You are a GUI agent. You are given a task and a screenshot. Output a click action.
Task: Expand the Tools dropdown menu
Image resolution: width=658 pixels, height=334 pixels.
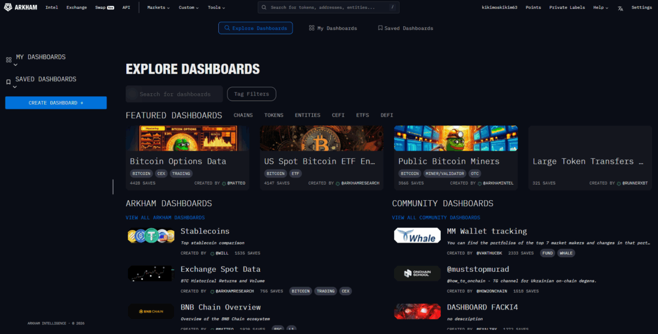[216, 8]
